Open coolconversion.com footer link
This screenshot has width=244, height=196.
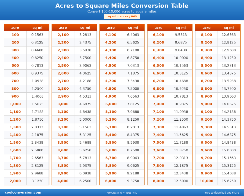pyautogui.click(x=23, y=192)
